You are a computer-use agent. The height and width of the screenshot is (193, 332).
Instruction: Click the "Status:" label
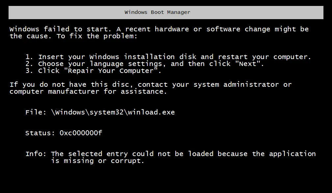(x=40, y=133)
